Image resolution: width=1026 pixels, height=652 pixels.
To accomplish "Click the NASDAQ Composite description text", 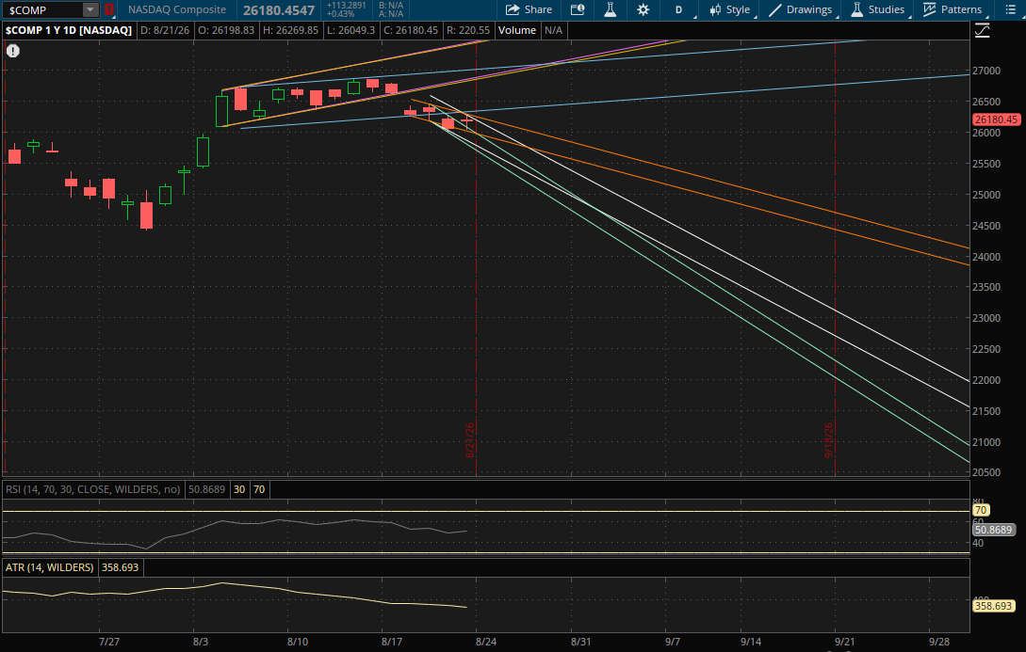I will coord(177,9).
